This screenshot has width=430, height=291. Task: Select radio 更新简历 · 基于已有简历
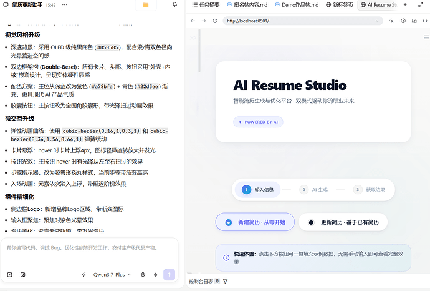click(343, 222)
